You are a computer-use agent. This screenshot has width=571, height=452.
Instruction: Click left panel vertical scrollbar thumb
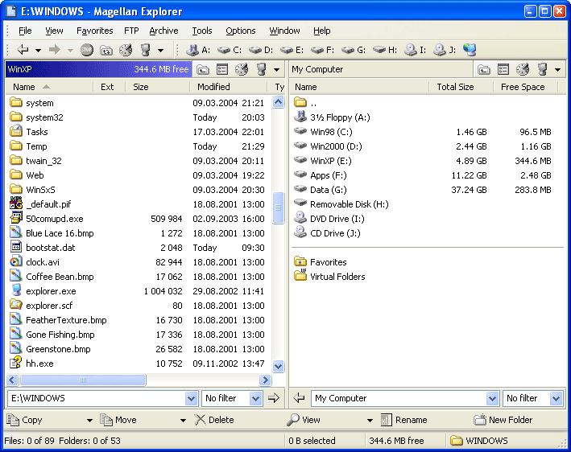tap(278, 208)
